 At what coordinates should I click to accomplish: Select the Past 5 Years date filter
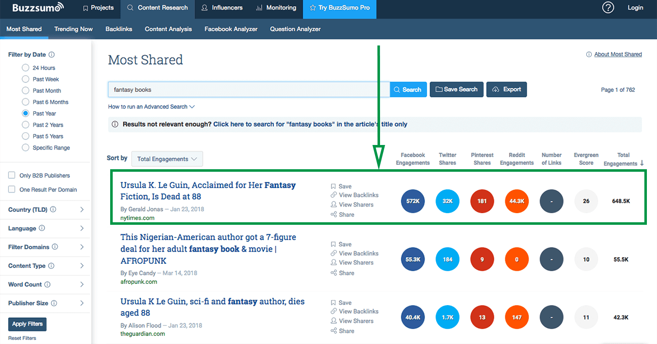(25, 136)
